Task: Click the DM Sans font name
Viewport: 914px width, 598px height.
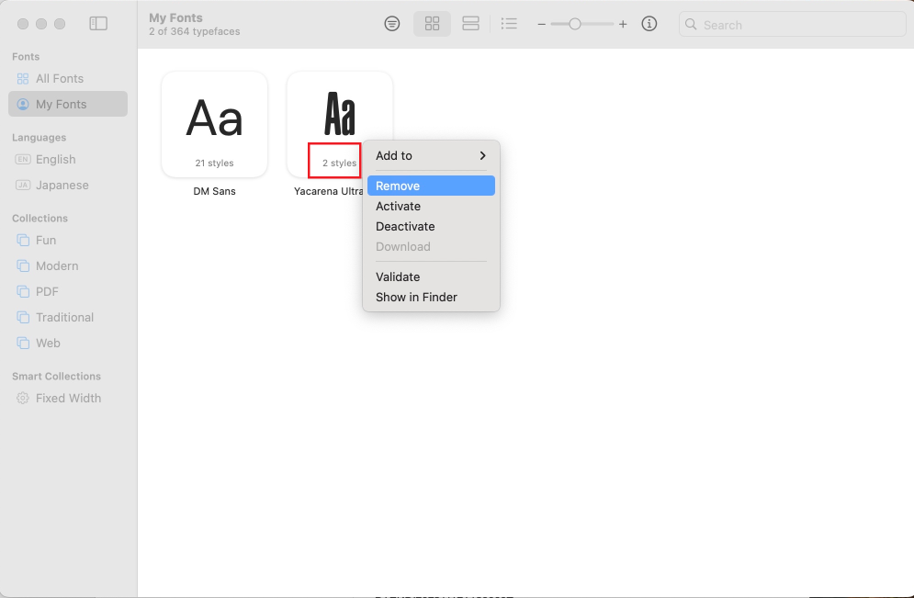Action: (x=215, y=191)
